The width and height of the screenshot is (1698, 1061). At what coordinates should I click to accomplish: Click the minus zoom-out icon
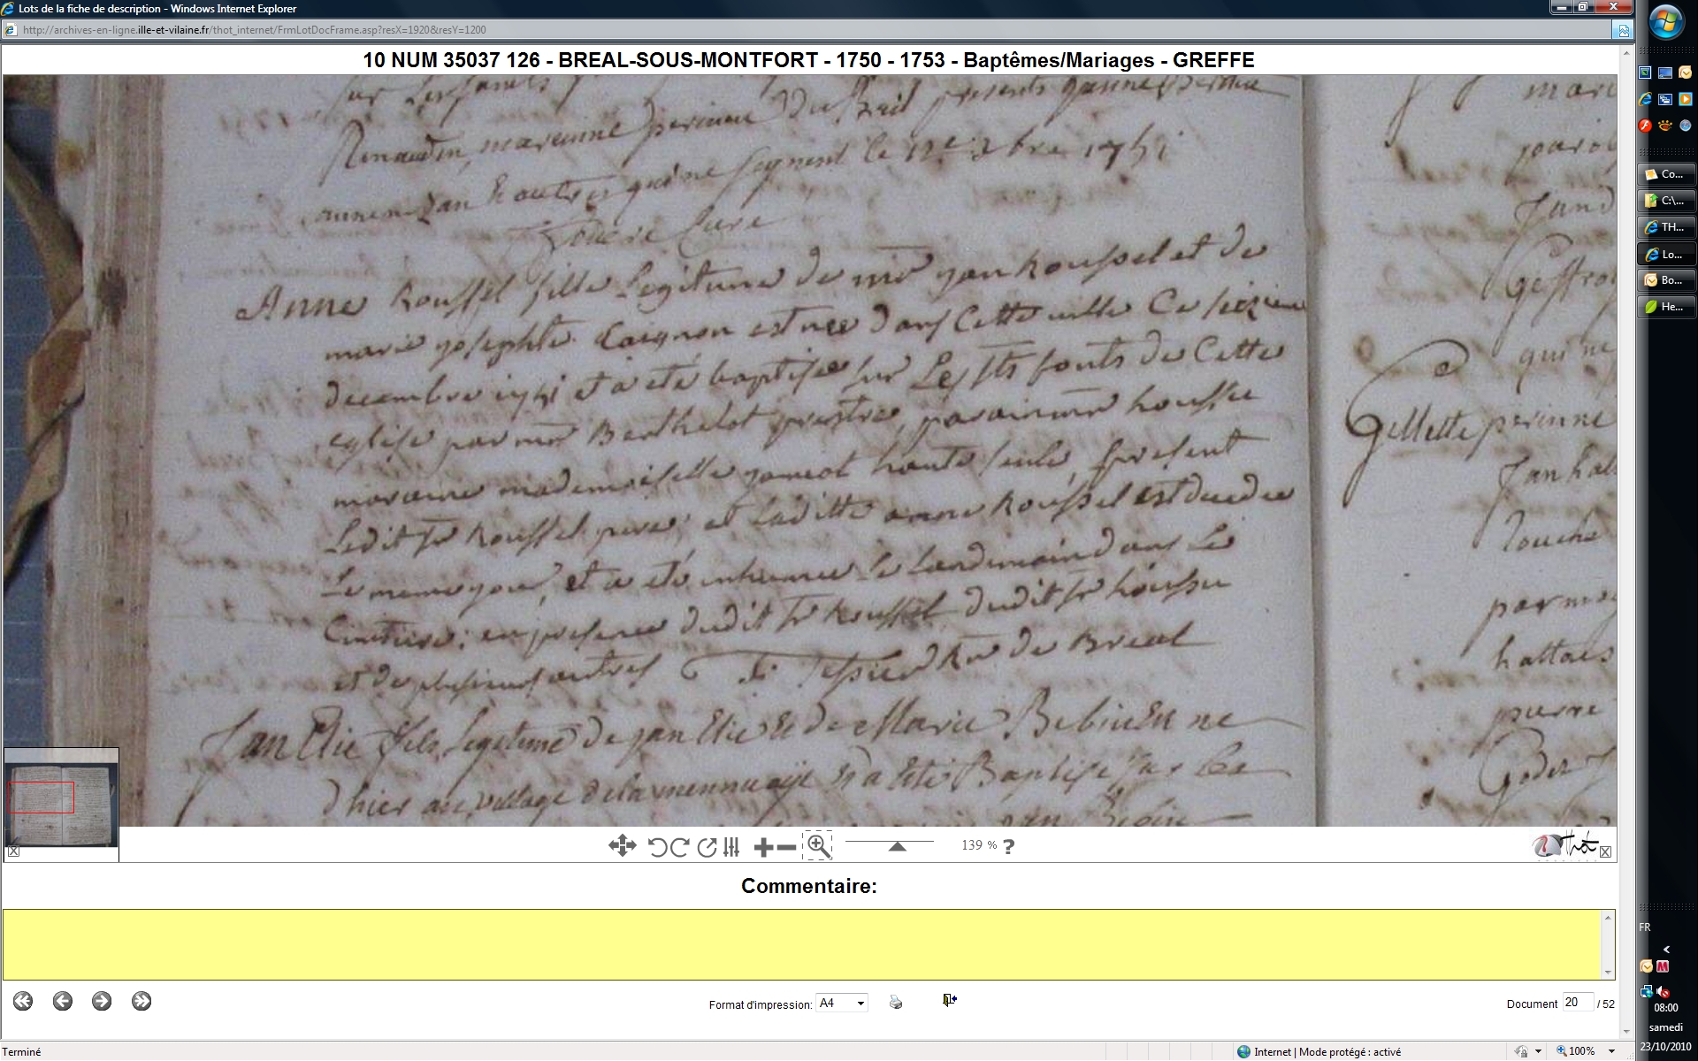tap(786, 847)
